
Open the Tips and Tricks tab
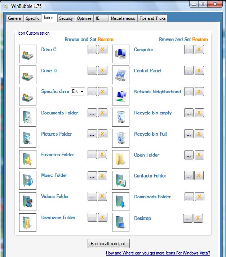tap(152, 18)
